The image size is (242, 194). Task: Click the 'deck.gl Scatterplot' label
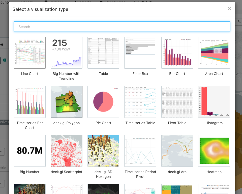point(67,172)
